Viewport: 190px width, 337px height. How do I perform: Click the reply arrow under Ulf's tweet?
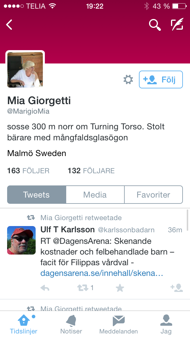point(45,288)
